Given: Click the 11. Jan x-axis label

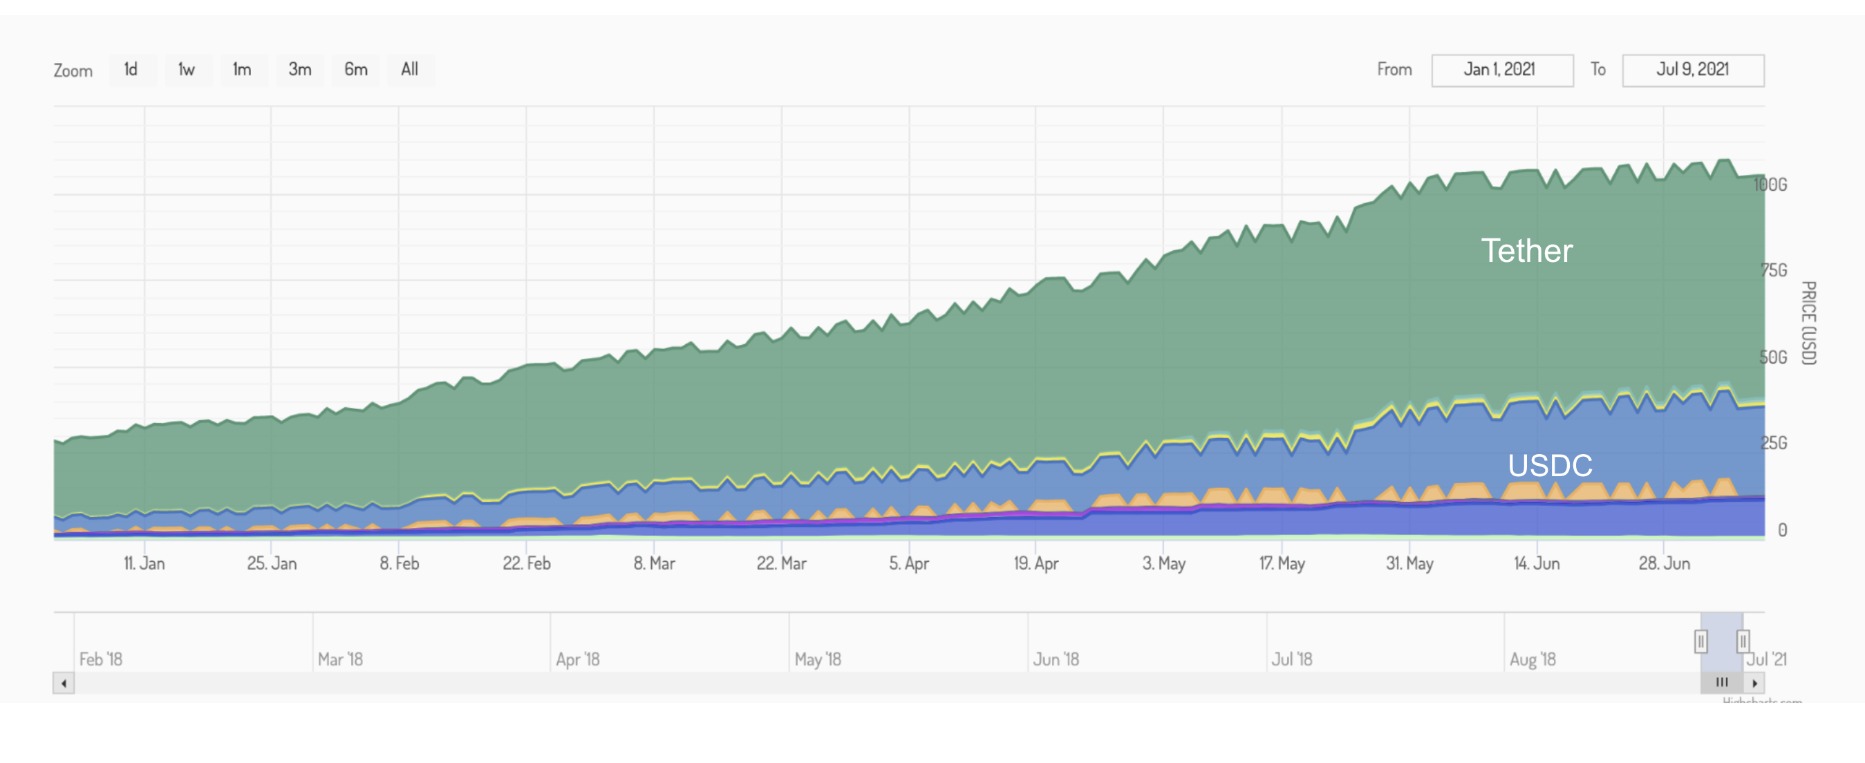Looking at the screenshot, I should 144,563.
